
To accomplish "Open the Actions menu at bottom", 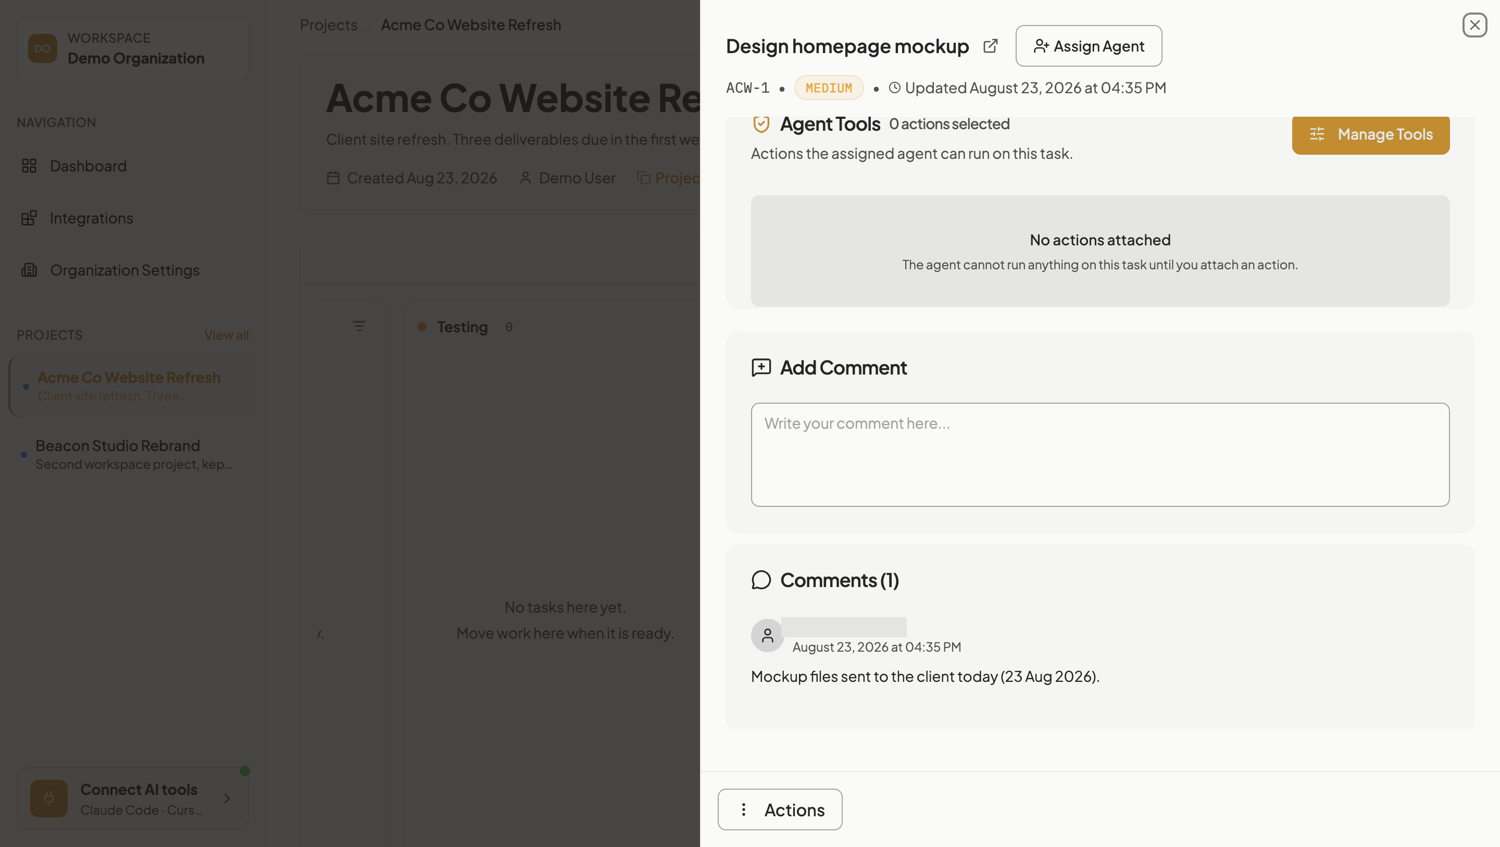I will (780, 809).
